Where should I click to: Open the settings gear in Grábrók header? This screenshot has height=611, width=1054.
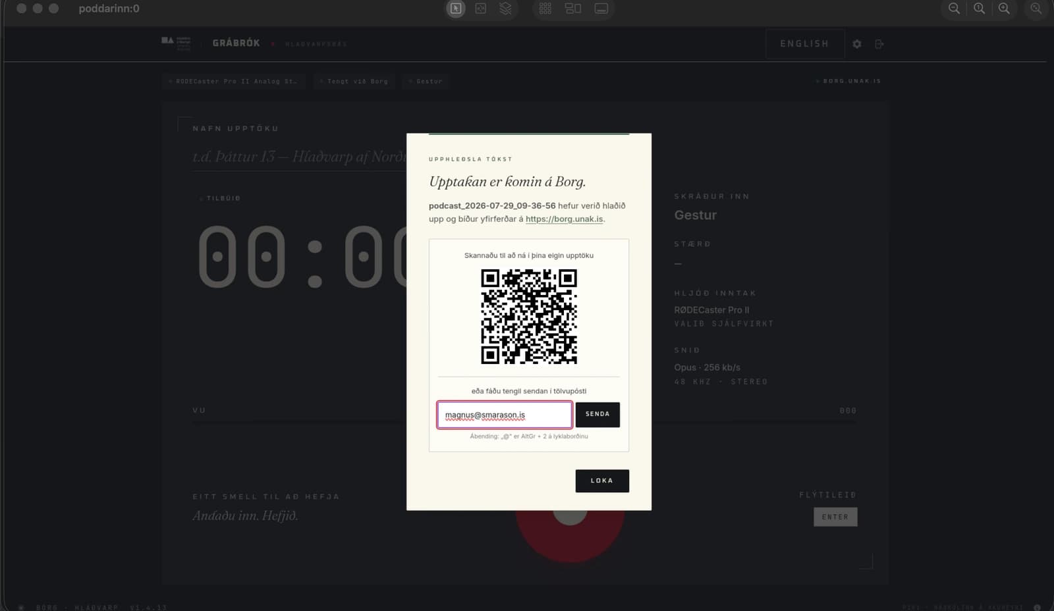pos(857,44)
